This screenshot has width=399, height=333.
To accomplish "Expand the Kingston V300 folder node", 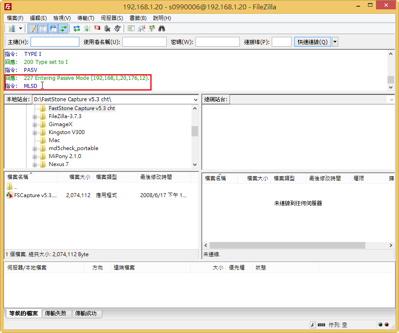I will [35, 133].
